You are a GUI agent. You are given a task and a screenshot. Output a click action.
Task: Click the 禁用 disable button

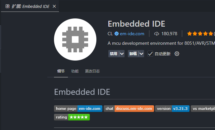(114, 54)
